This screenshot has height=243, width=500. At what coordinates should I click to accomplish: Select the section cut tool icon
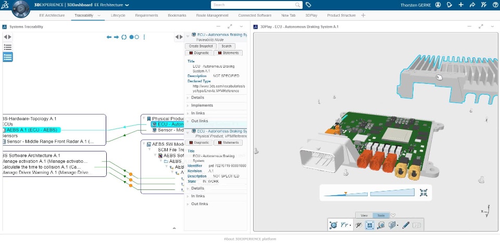pyautogui.click(x=393, y=225)
